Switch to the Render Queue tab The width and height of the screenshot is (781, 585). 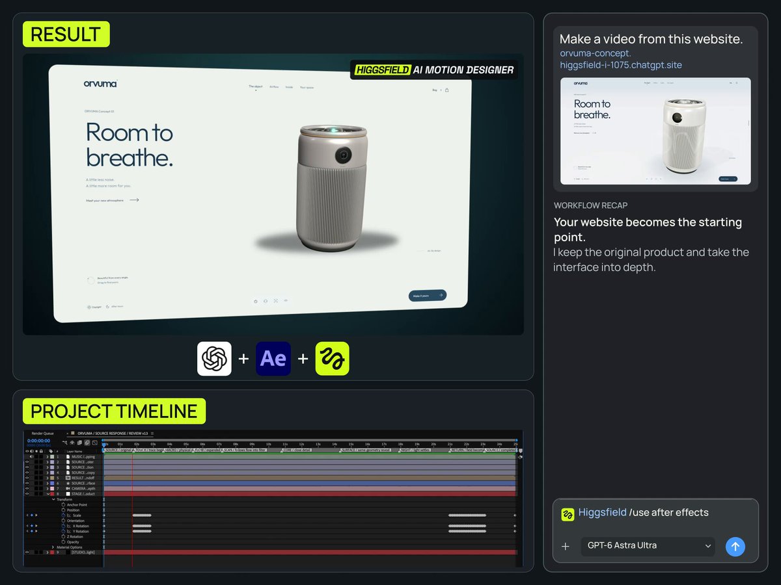43,434
